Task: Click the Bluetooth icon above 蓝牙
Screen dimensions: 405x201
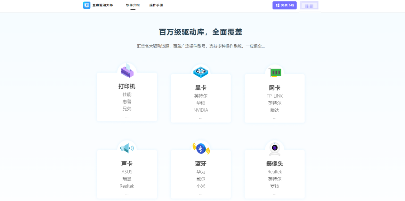Action: pyautogui.click(x=201, y=148)
